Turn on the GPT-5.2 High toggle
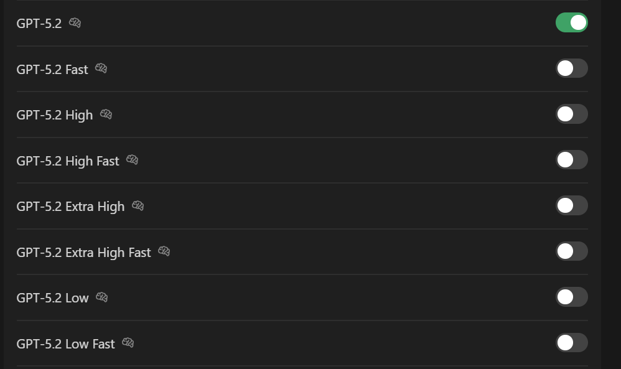The width and height of the screenshot is (621, 369). tap(571, 114)
